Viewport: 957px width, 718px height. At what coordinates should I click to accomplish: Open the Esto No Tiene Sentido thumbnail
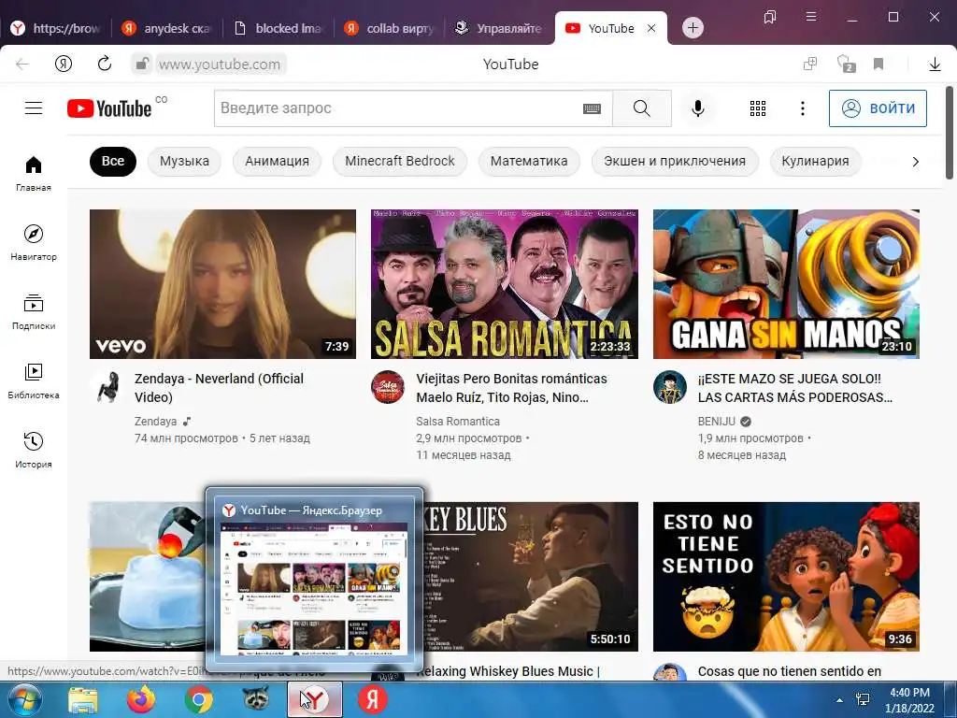pos(786,576)
